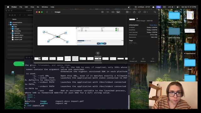The height and width of the screenshot is (113, 201).
Task: Select report.pdf in file list
Action: click(x=20, y=40)
